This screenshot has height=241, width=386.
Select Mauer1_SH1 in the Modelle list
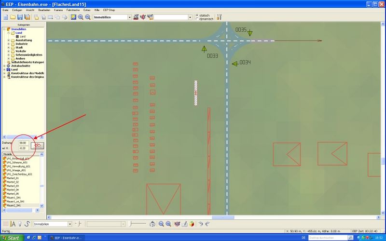point(14,198)
